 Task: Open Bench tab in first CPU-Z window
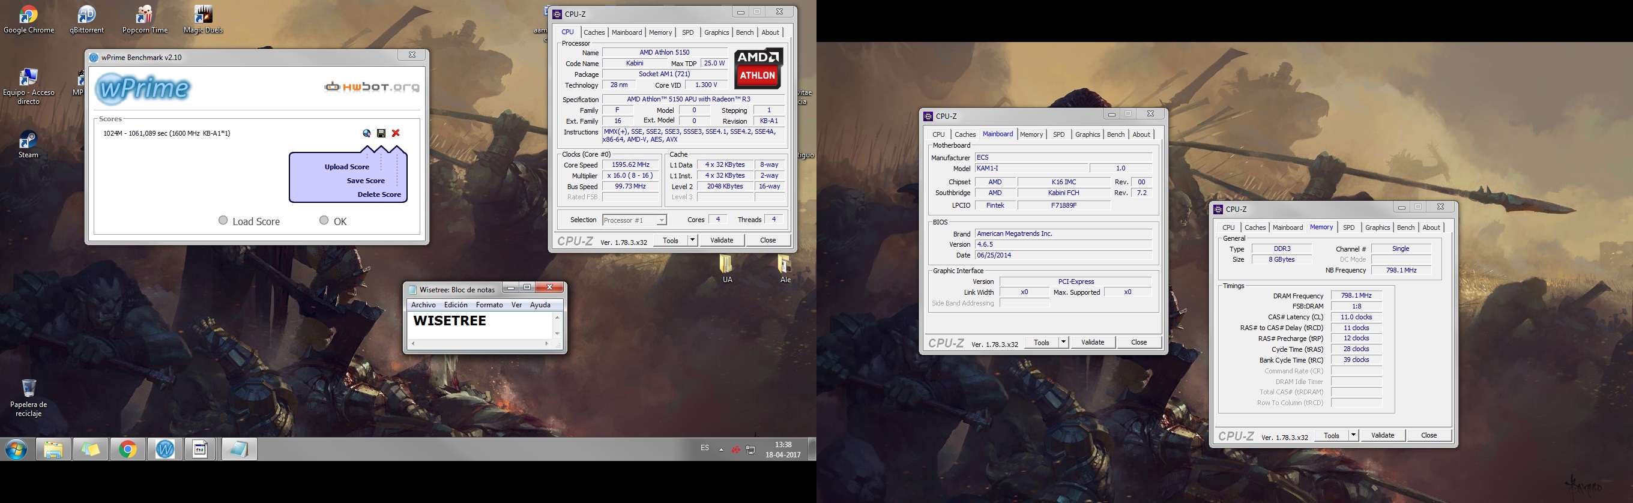(x=744, y=32)
